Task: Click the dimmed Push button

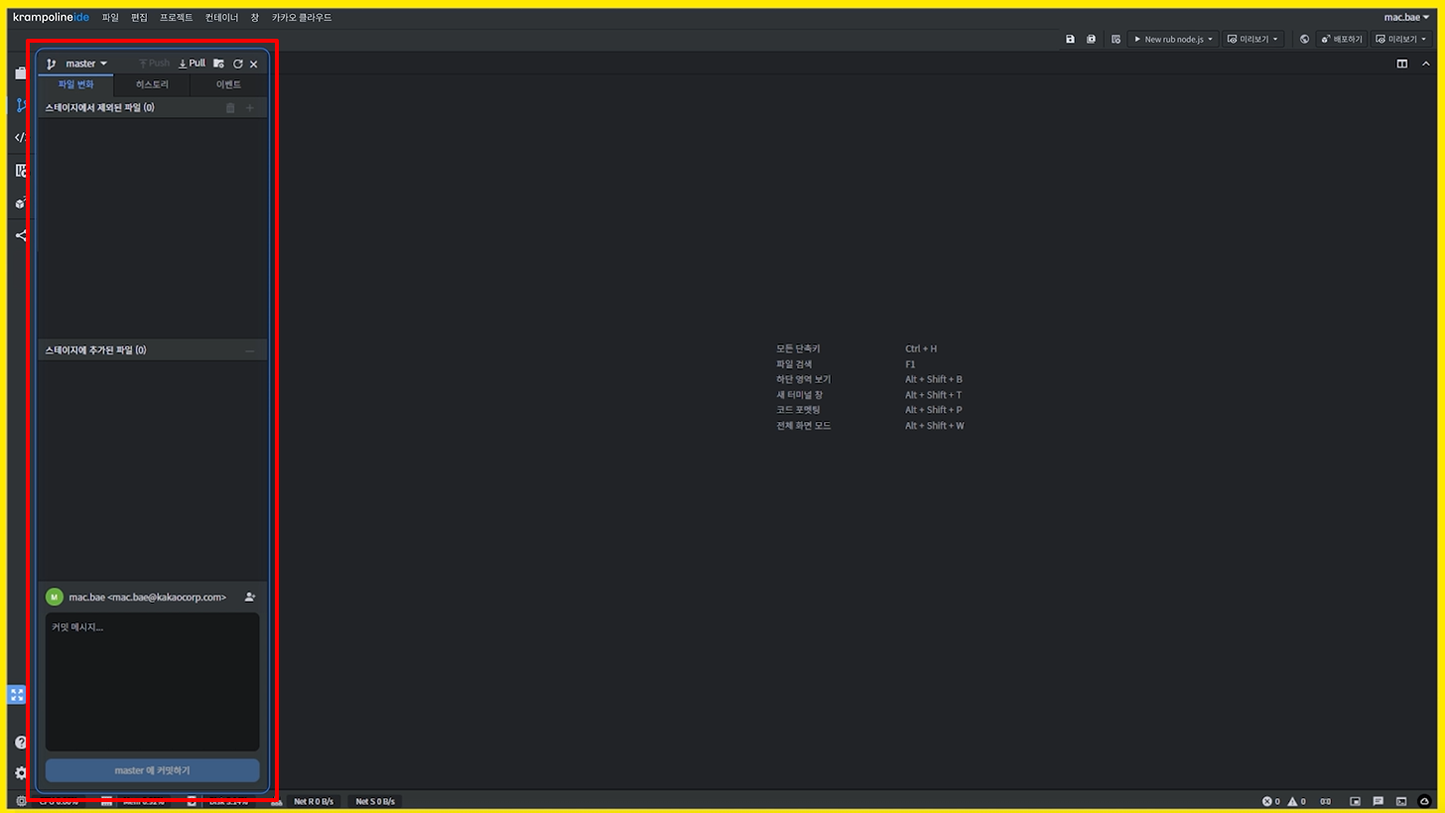Action: click(x=154, y=64)
